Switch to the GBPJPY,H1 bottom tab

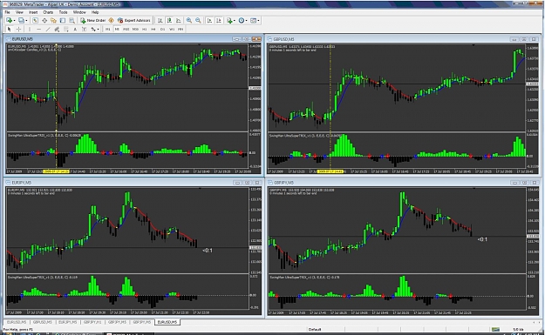pos(92,322)
